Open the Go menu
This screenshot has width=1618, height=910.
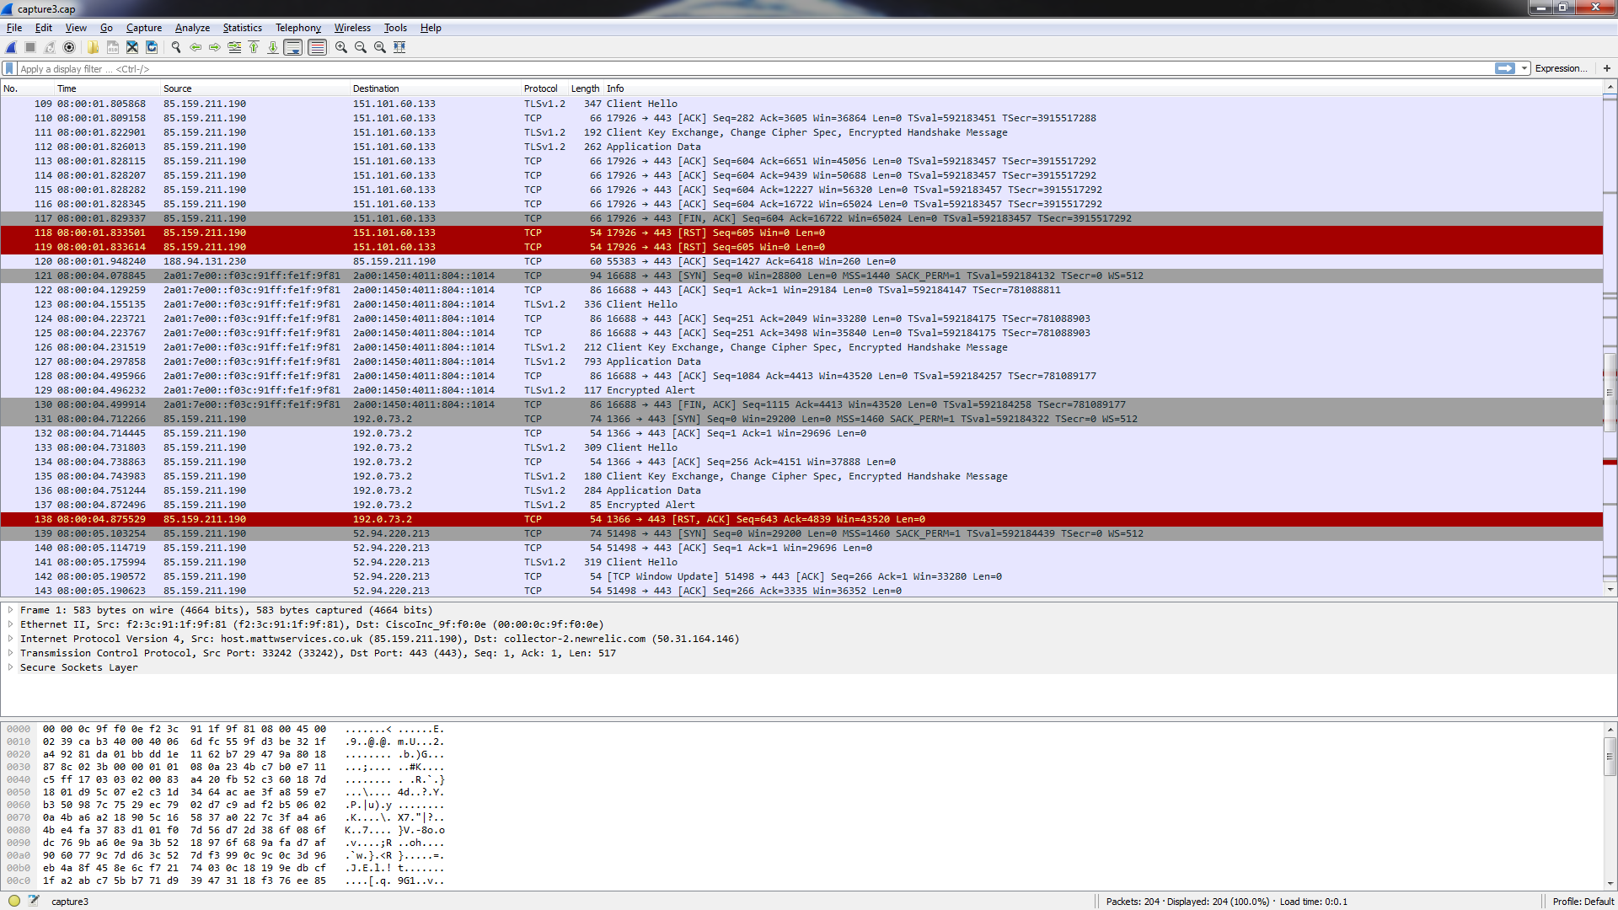(106, 28)
